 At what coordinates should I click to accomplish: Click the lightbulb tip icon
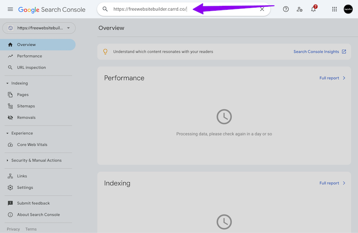click(105, 52)
